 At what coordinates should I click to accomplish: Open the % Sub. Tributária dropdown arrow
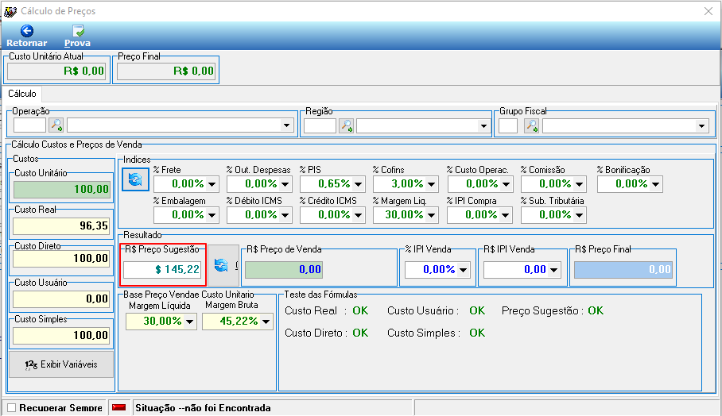pos(579,215)
